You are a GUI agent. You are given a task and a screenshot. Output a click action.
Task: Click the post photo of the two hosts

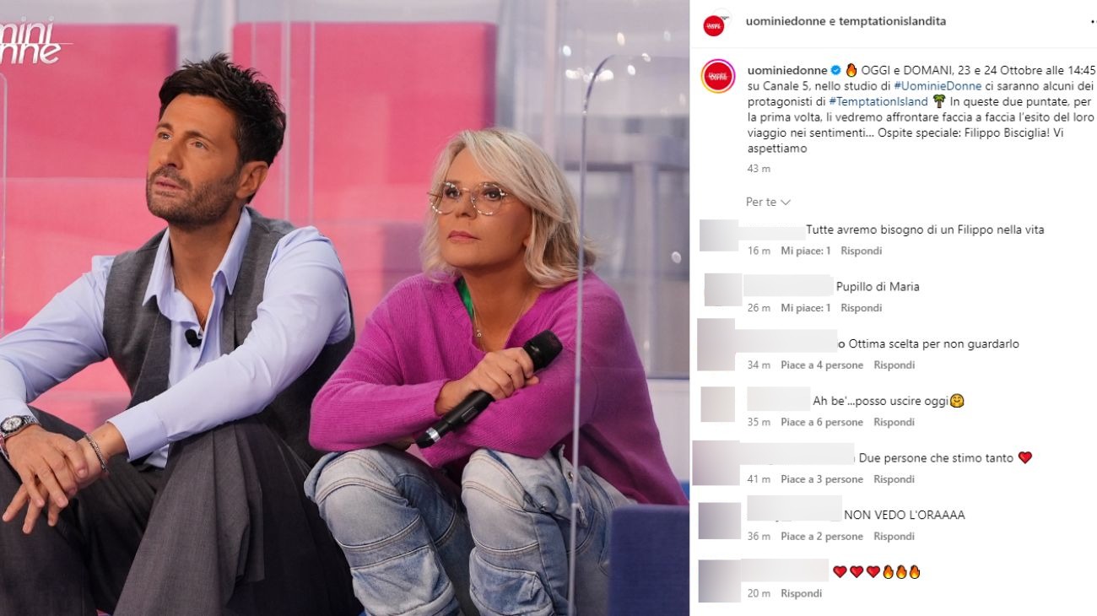tap(344, 308)
